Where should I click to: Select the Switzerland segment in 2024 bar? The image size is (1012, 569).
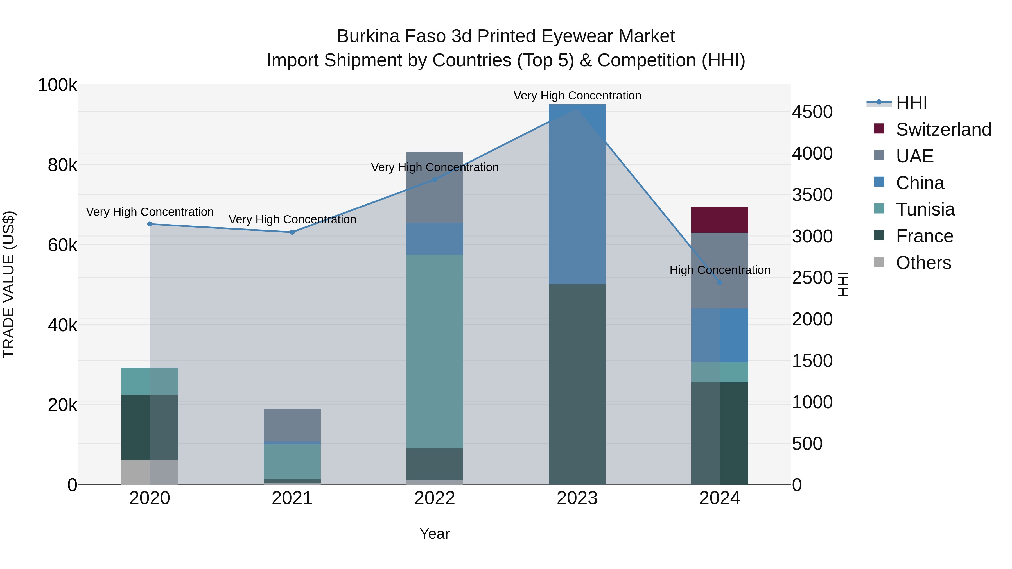[x=720, y=220]
